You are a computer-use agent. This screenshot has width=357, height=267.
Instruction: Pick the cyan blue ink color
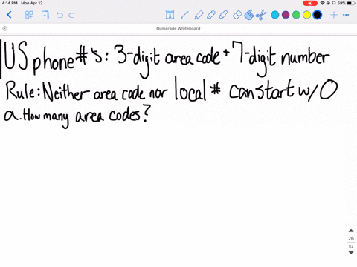[275, 15]
